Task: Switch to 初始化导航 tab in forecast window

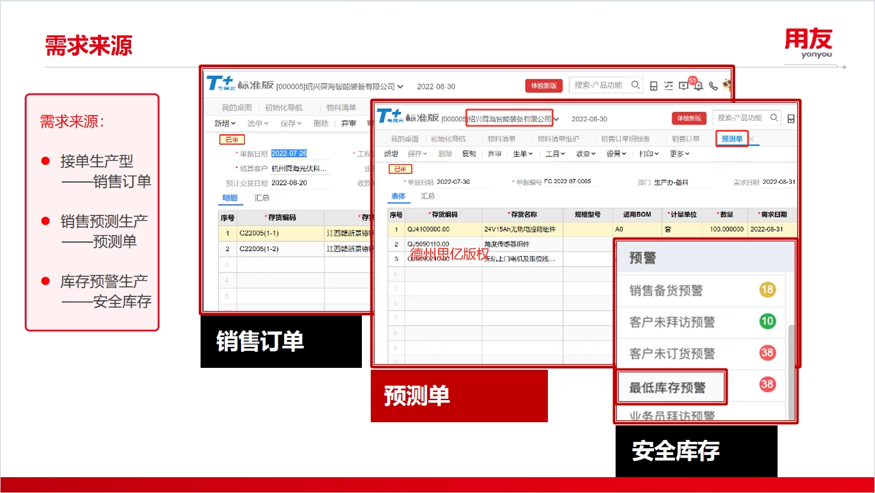Action: [x=448, y=139]
